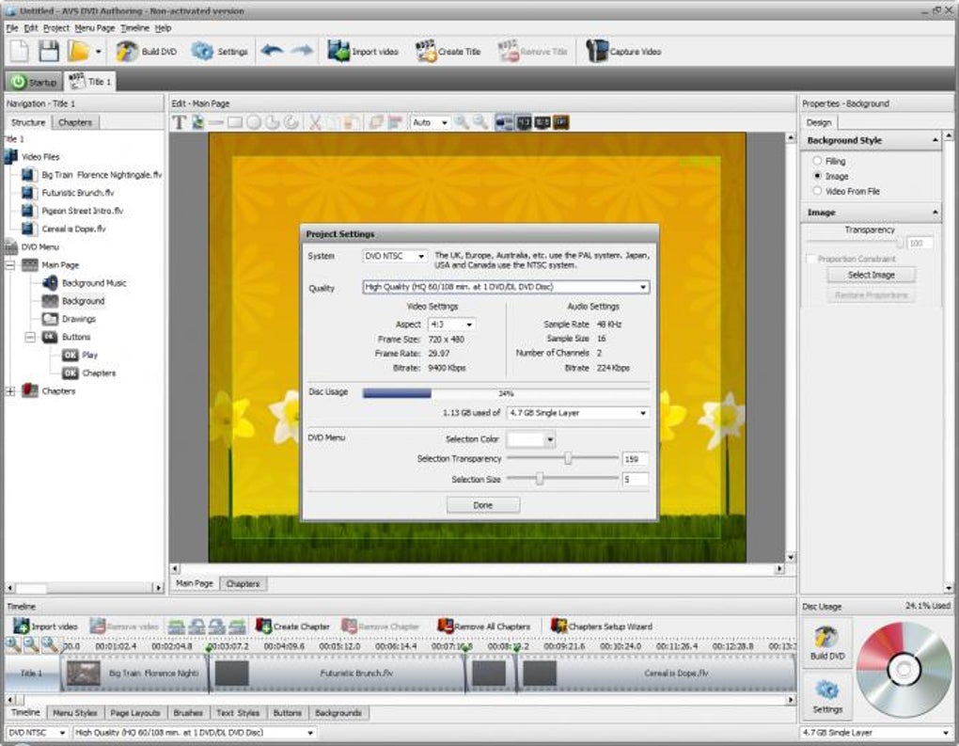The width and height of the screenshot is (959, 746).
Task: Click the zoom out magnifier in the editor toolbar
Action: [480, 122]
